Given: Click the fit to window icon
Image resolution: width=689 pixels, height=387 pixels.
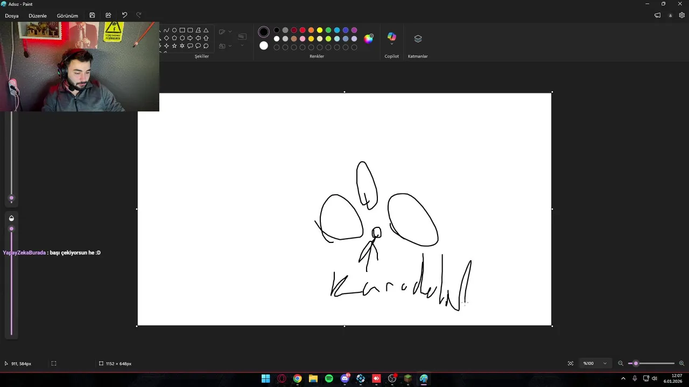Looking at the screenshot, I should tap(571, 363).
